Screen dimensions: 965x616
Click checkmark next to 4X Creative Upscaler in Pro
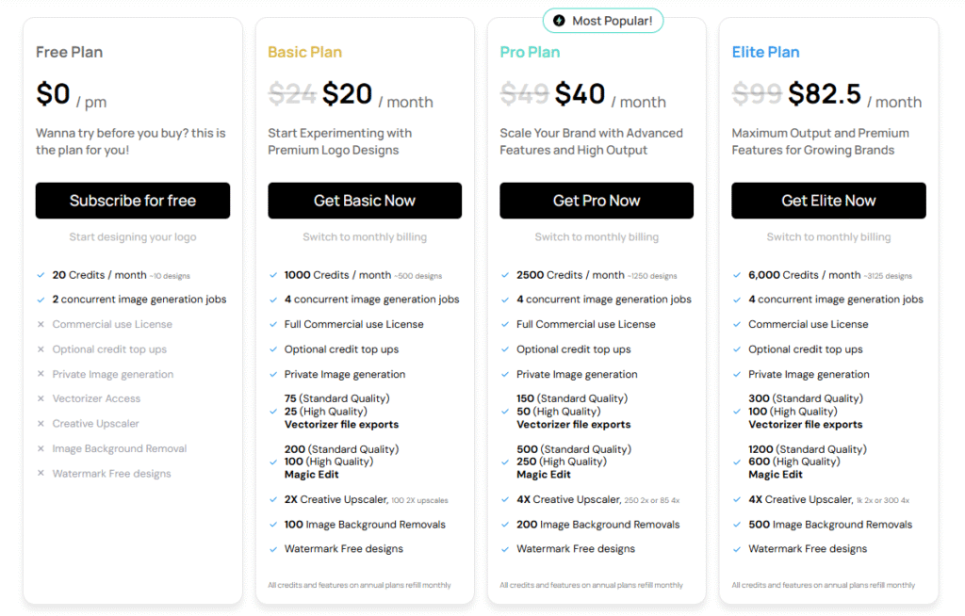tap(504, 500)
